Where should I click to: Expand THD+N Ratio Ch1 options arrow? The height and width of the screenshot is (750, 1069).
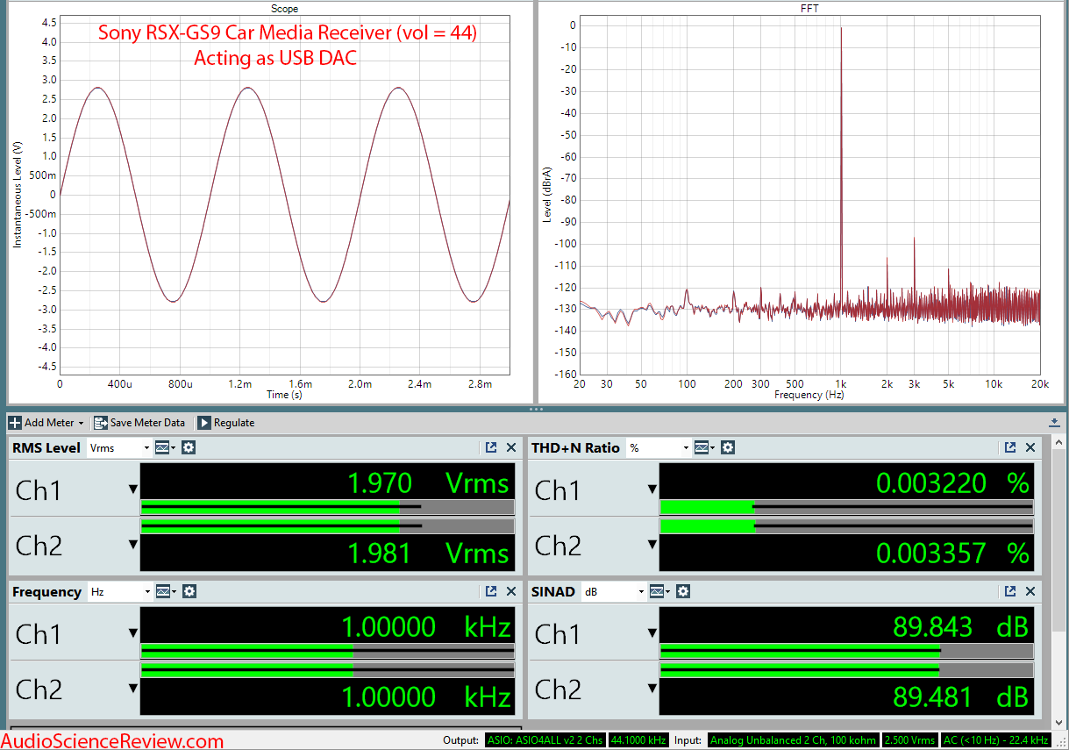coord(652,489)
